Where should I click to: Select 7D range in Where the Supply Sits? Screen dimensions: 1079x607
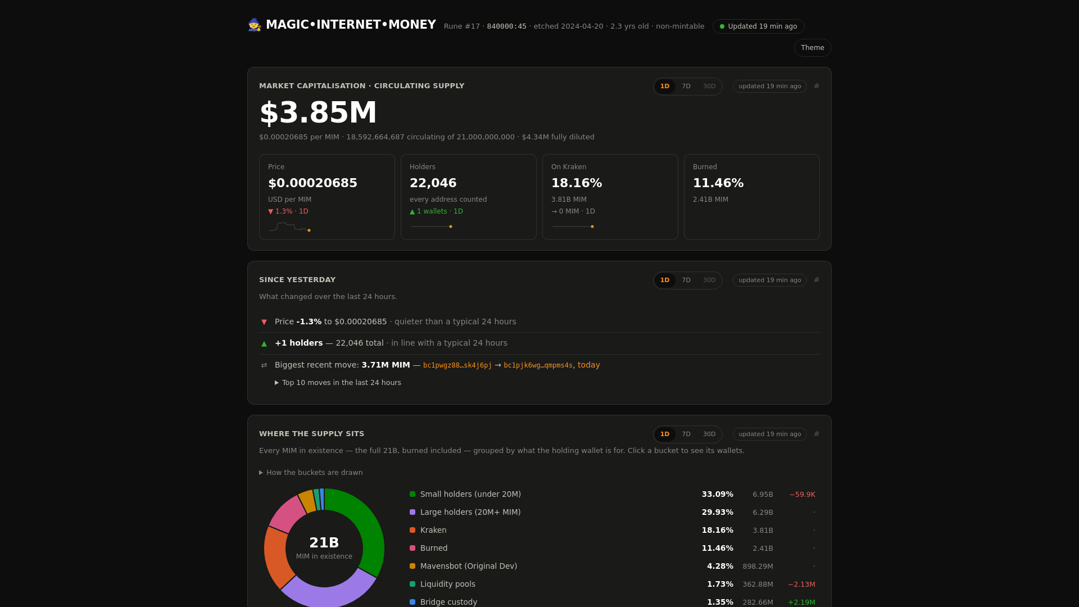(x=686, y=434)
